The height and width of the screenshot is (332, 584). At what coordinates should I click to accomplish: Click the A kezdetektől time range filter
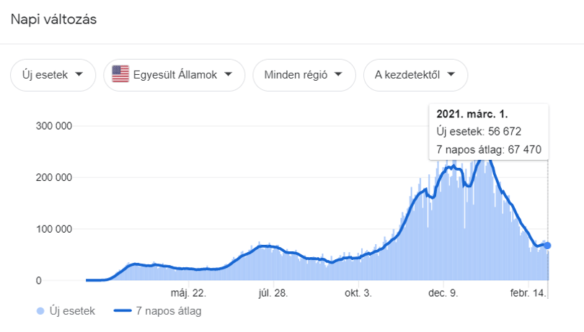(416, 75)
